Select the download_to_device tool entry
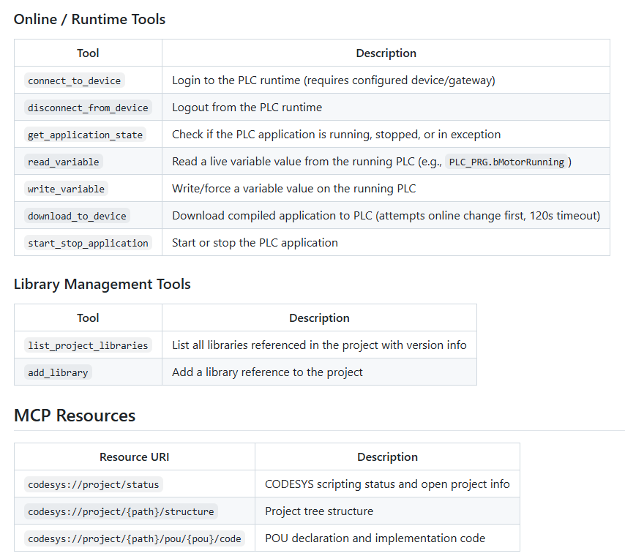The width and height of the screenshot is (625, 556). point(78,216)
